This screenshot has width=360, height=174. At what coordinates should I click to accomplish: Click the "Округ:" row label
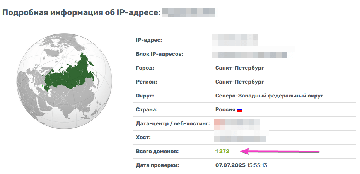[x=145, y=96]
